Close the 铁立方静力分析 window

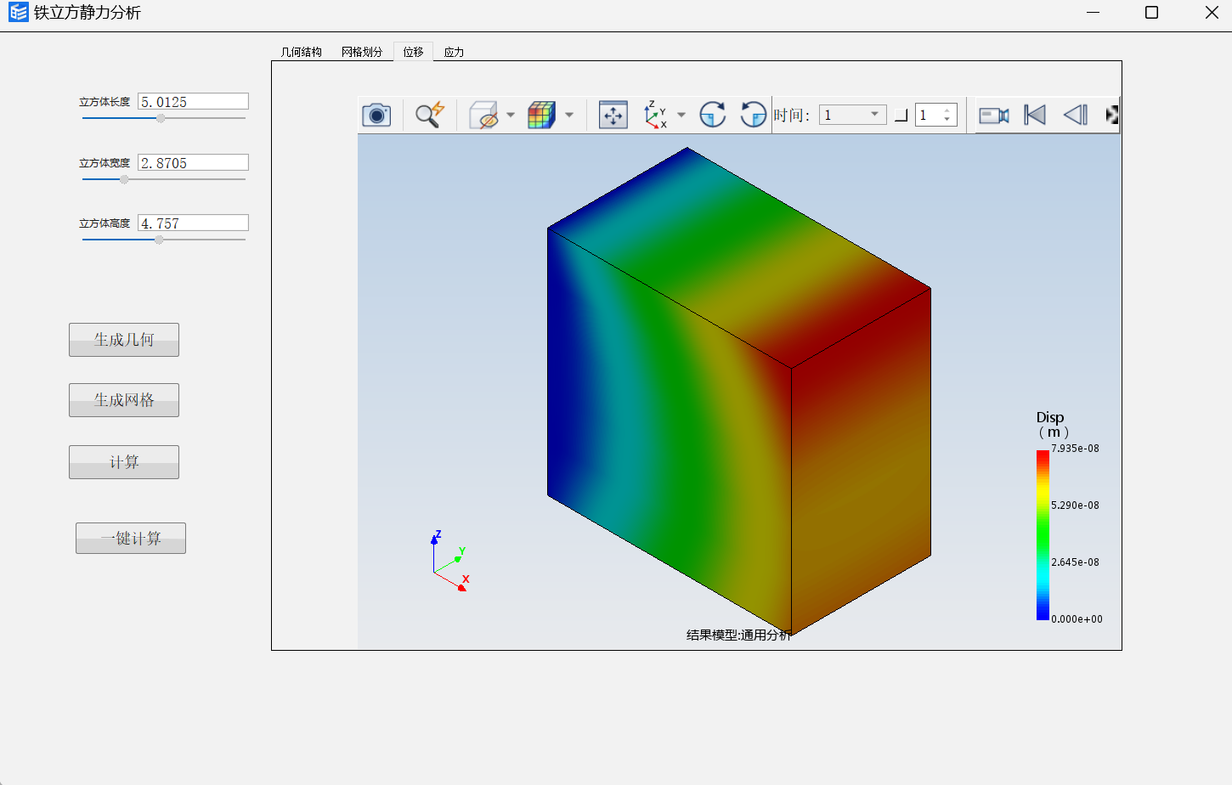[x=1212, y=12]
